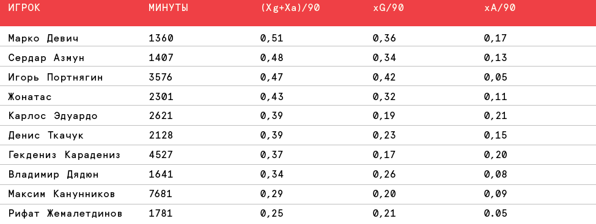The height and width of the screenshot is (224, 596).
Task: Select the 0,51 combined value for Девич
Action: pos(272,38)
